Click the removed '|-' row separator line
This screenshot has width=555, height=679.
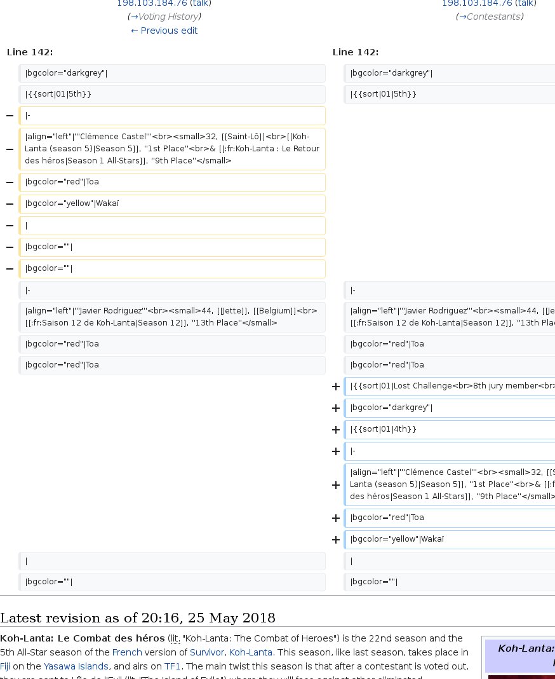(172, 116)
